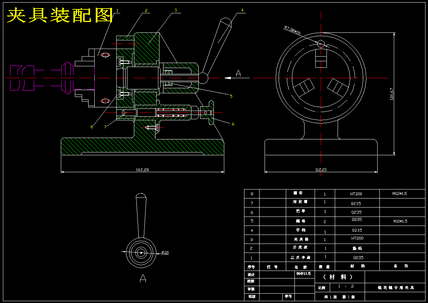Screen dimensions: 428x303
Task: Click the 112.21 width dimension
Action: point(321,170)
